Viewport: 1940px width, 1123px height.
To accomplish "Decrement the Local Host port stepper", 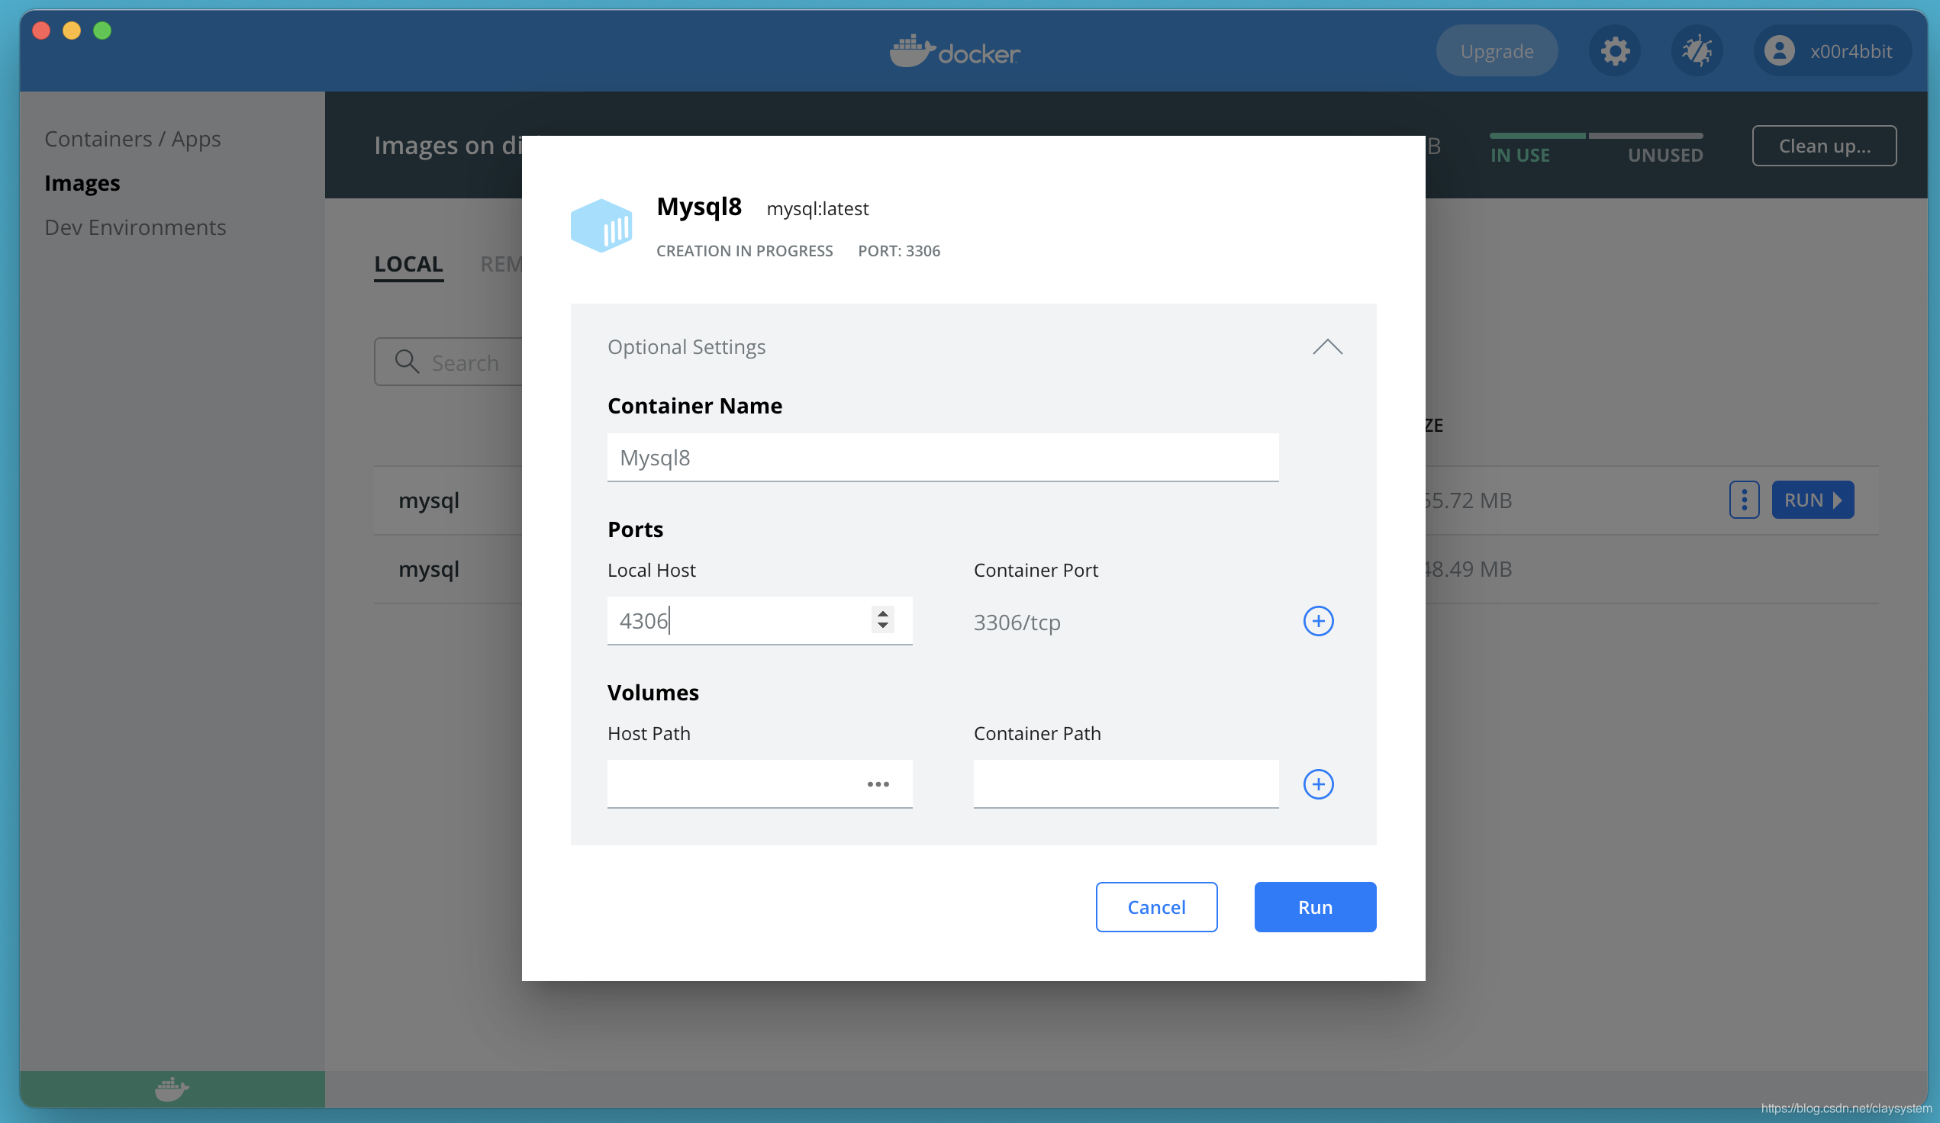I will pyautogui.click(x=882, y=626).
